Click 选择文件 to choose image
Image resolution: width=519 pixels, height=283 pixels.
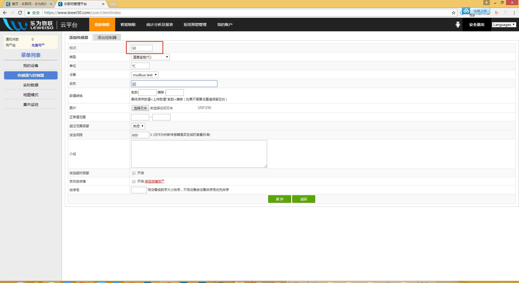point(140,108)
